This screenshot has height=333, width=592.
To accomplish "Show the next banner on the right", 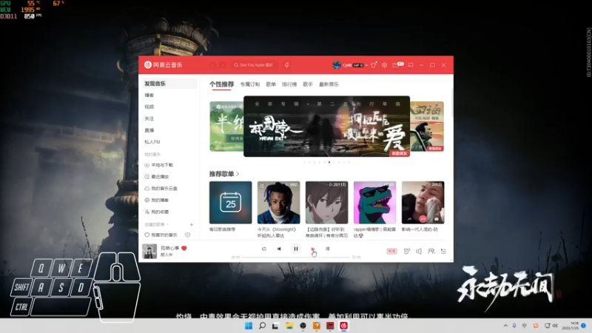I will tap(427, 126).
